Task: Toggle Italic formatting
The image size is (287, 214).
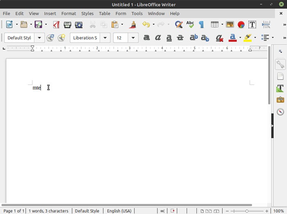Action: click(x=158, y=38)
